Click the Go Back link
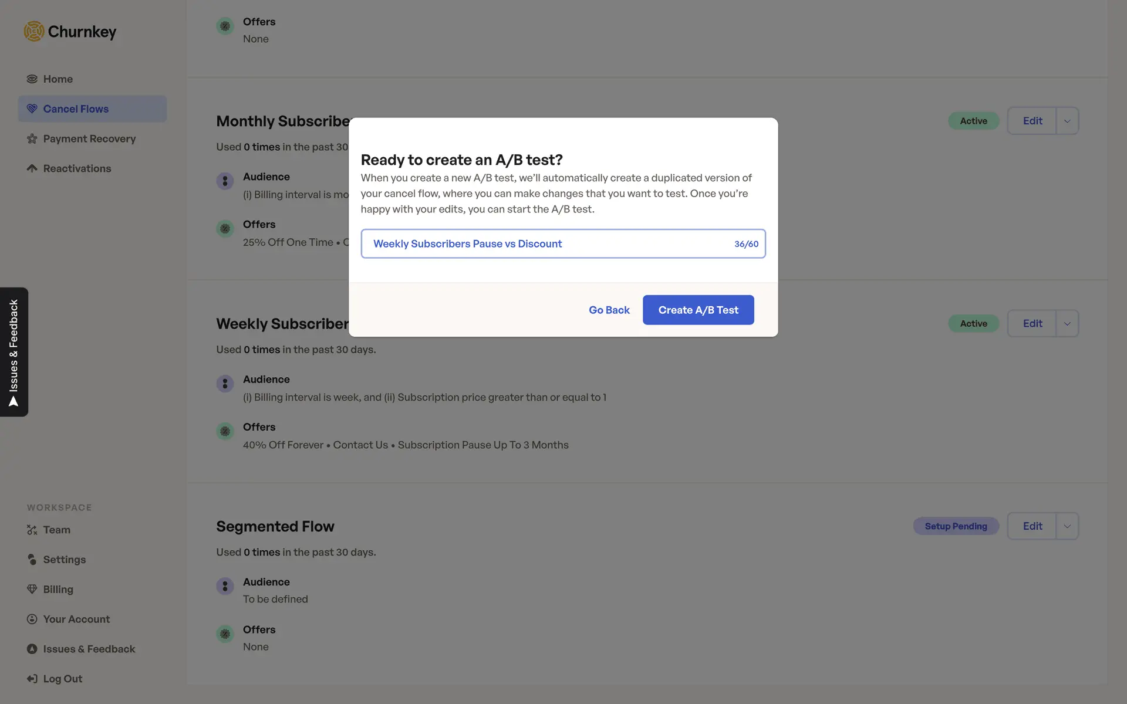Viewport: 1127px width, 704px height. tap(609, 310)
